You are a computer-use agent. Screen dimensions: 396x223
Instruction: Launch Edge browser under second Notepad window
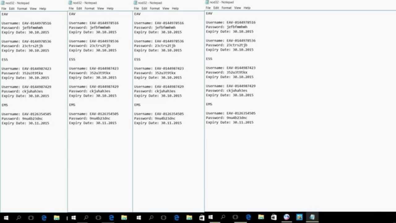111,218
